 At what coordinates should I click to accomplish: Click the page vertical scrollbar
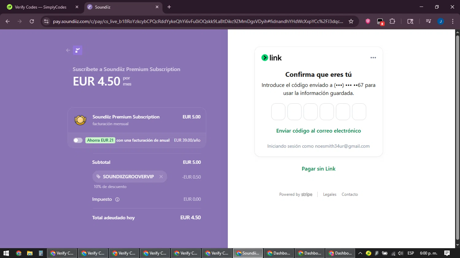(x=458, y=137)
